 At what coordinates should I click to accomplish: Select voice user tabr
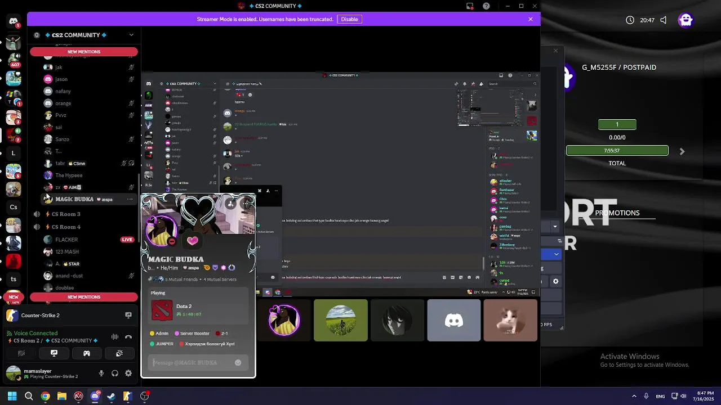(89, 164)
